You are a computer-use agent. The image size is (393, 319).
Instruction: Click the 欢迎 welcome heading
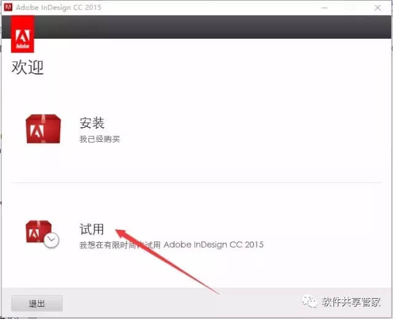tap(28, 67)
